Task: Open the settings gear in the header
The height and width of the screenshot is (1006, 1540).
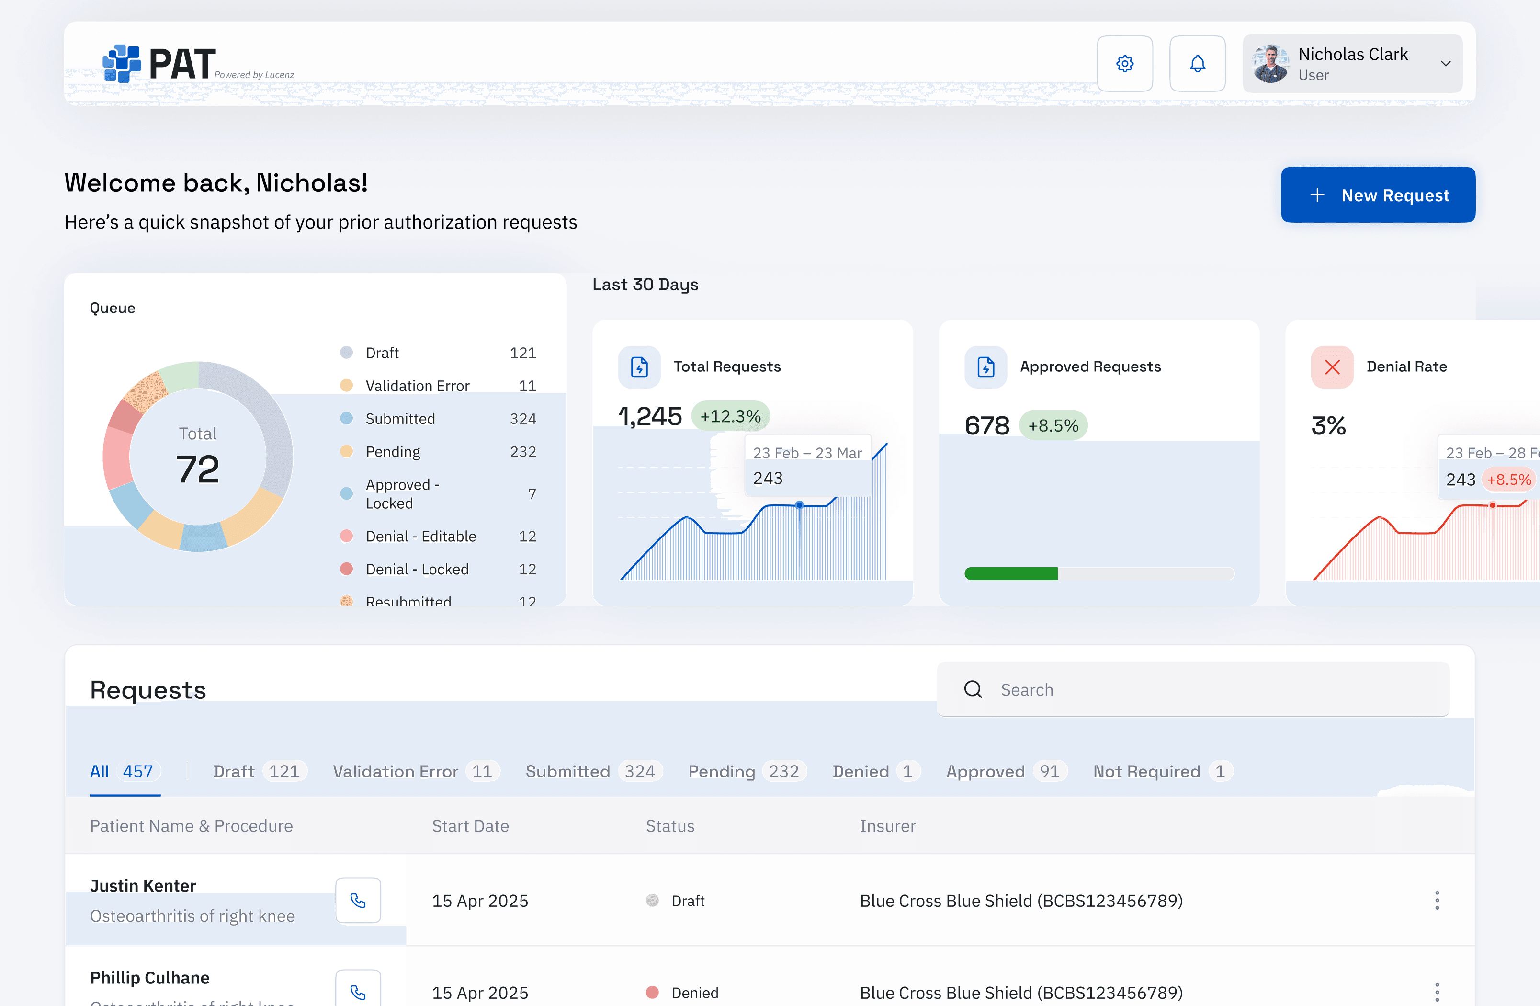Action: point(1124,63)
